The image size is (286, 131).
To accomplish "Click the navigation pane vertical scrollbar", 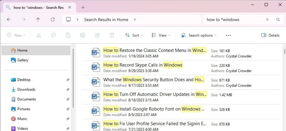I will tap(73, 78).
